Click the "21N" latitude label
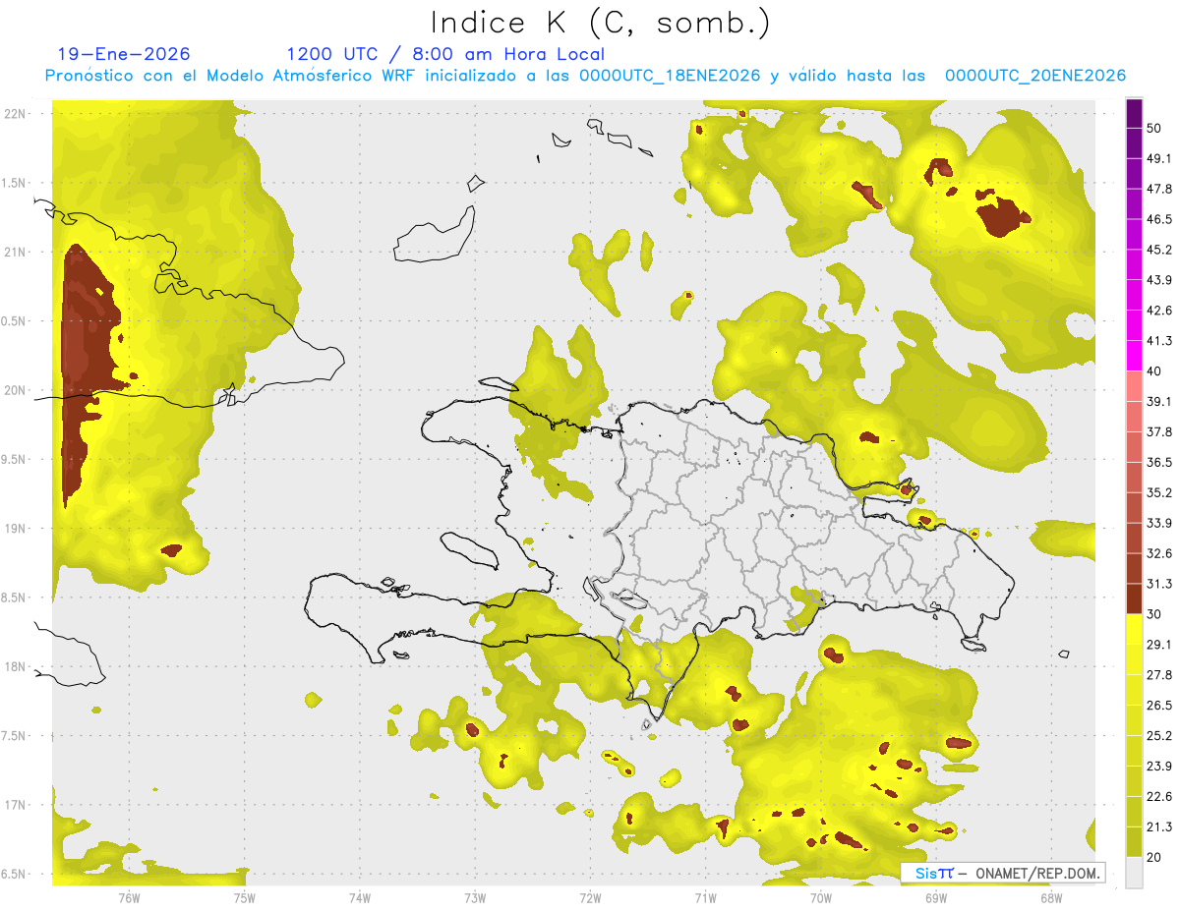The width and height of the screenshot is (1180, 911). point(15,252)
